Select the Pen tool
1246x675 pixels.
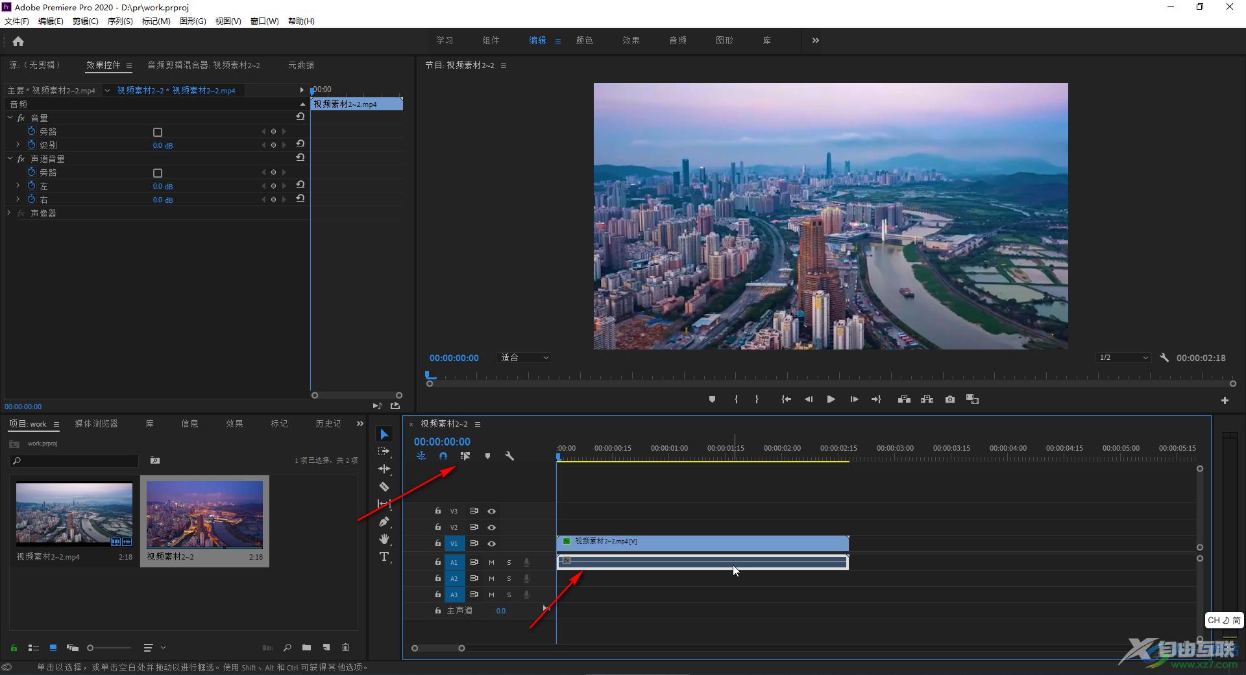coord(384,521)
